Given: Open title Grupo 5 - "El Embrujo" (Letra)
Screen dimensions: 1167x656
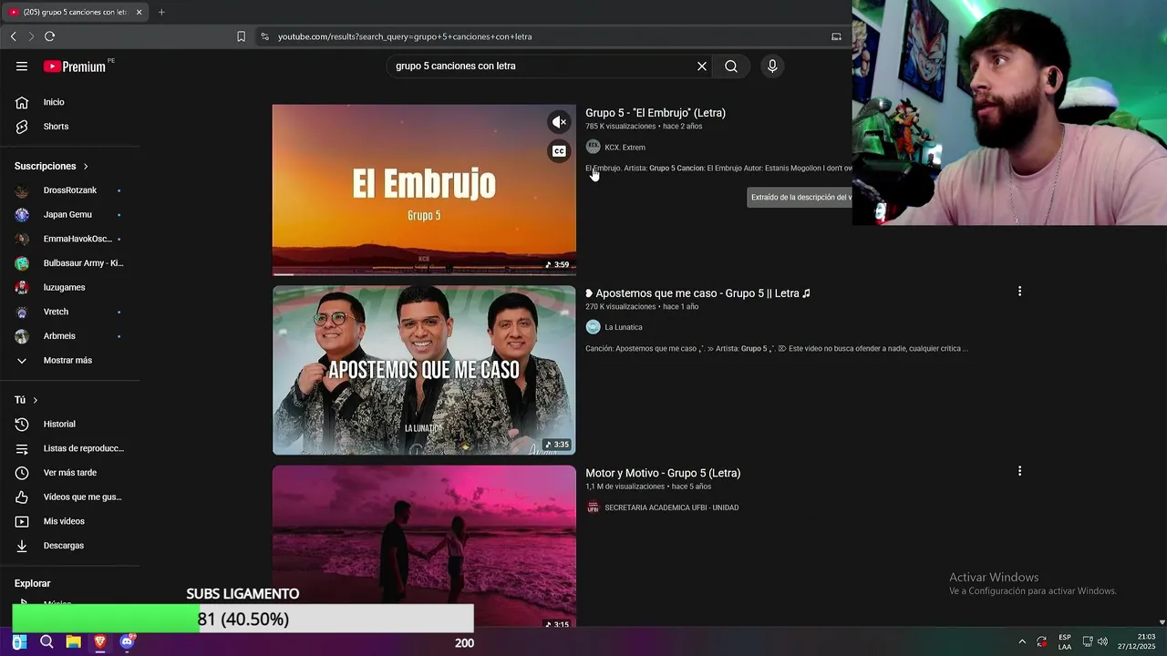Looking at the screenshot, I should [656, 113].
